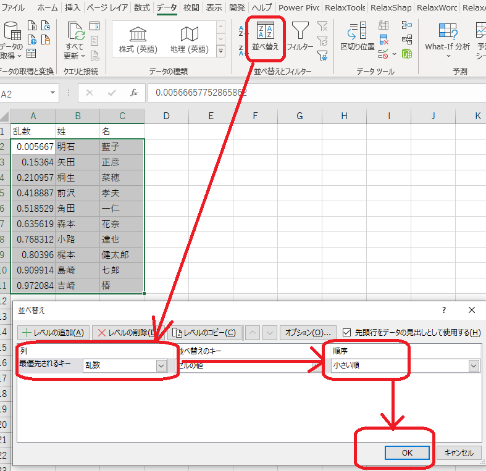Open the What-If 分析 tool
The height and width of the screenshot is (471, 486).
coord(447,37)
